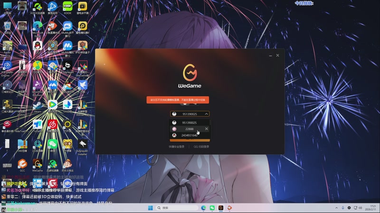Open KOOK desktop icon
This screenshot has height=213, width=380.
click(x=67, y=8)
